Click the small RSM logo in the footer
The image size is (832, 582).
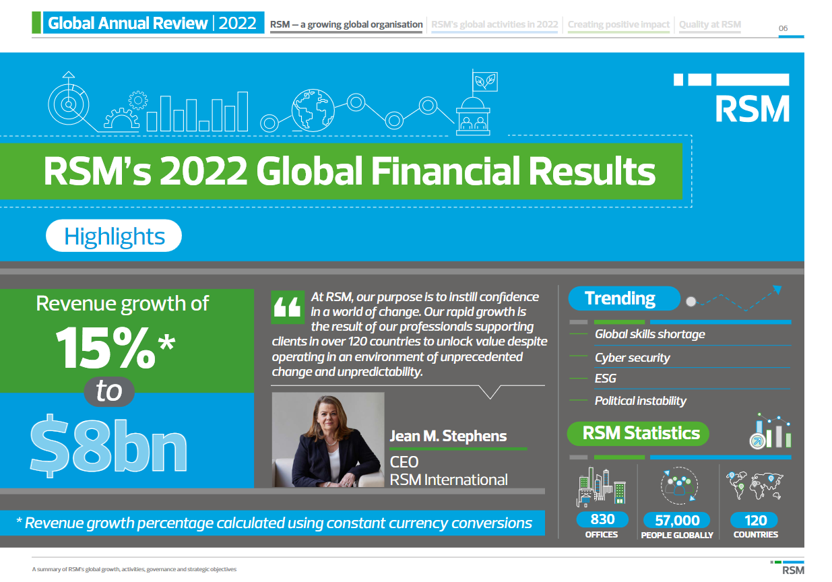[x=787, y=567]
